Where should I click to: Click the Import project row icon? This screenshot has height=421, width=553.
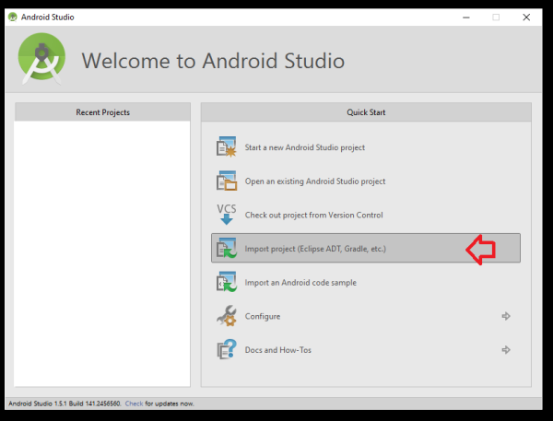227,249
